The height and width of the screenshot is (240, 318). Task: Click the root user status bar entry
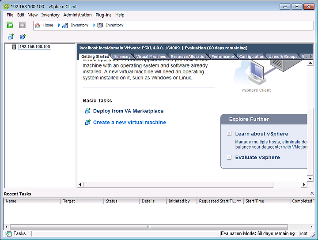pos(303,233)
